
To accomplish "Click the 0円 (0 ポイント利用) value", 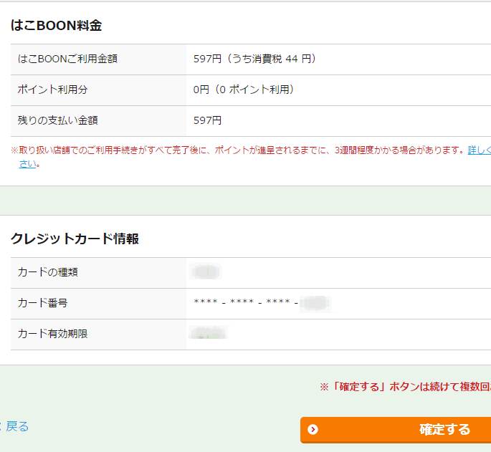I will click(x=244, y=90).
